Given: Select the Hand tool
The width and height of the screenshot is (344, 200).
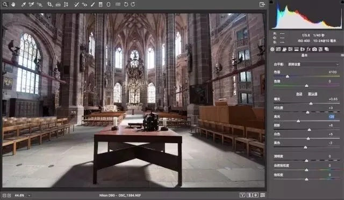Looking at the screenshot, I should coord(13,4).
